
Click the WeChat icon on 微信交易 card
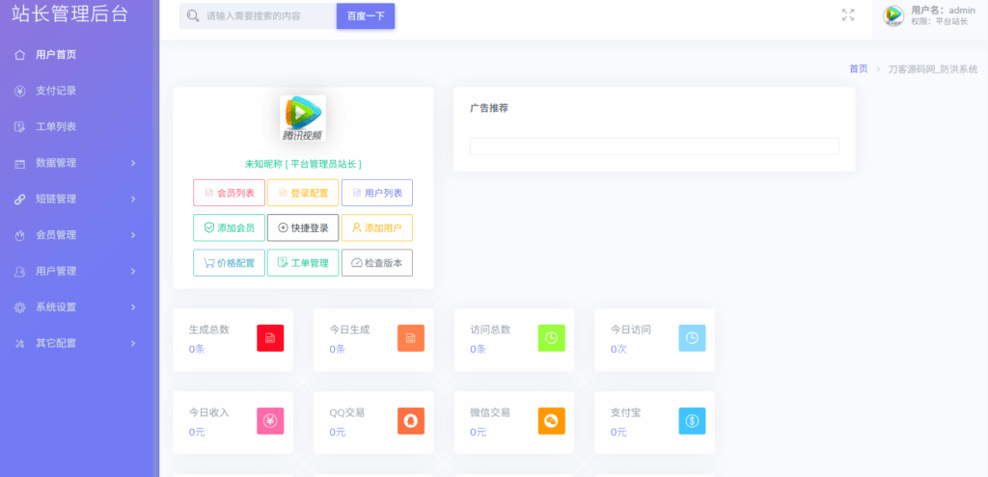click(x=551, y=421)
